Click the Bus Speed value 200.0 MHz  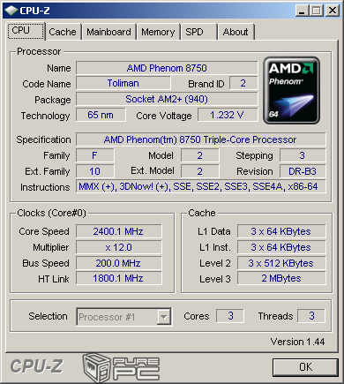point(118,263)
